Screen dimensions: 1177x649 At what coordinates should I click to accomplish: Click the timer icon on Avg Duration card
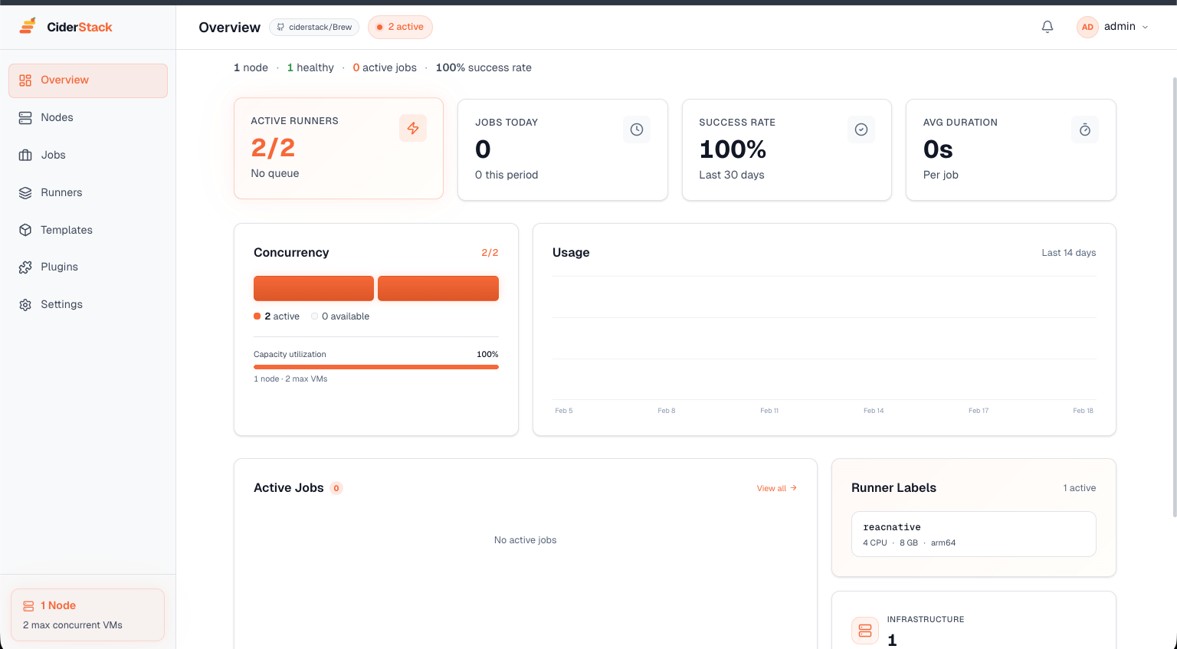1084,129
